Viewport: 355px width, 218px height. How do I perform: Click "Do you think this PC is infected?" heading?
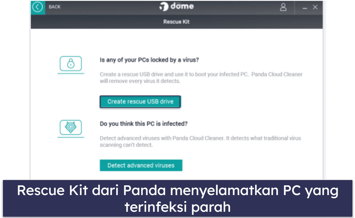(144, 124)
